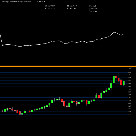Select the high value 'H: 453.40'

[x=72, y=6]
